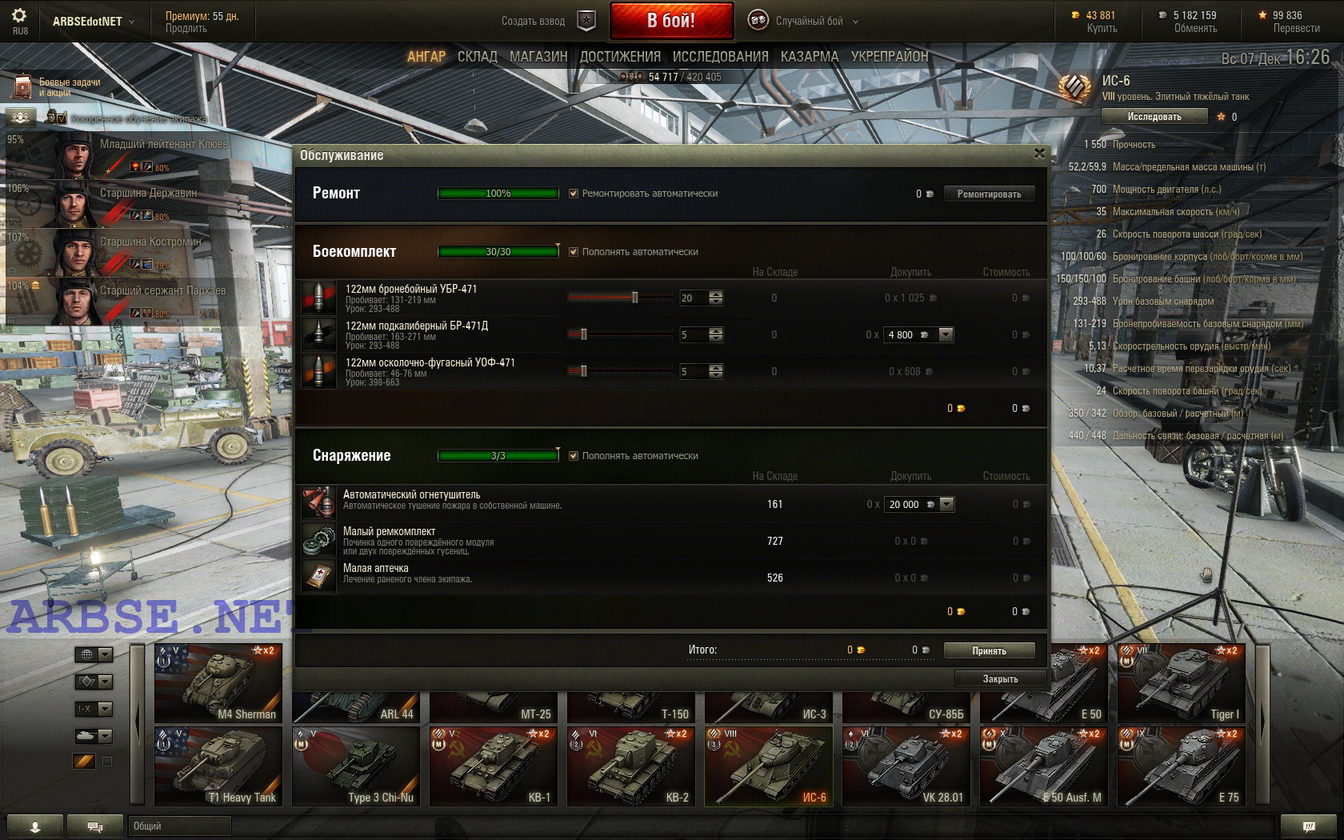This screenshot has height=840, width=1344.
Task: Switch to the ИССЛЕДОВАНИЯ tab
Action: pos(720,57)
